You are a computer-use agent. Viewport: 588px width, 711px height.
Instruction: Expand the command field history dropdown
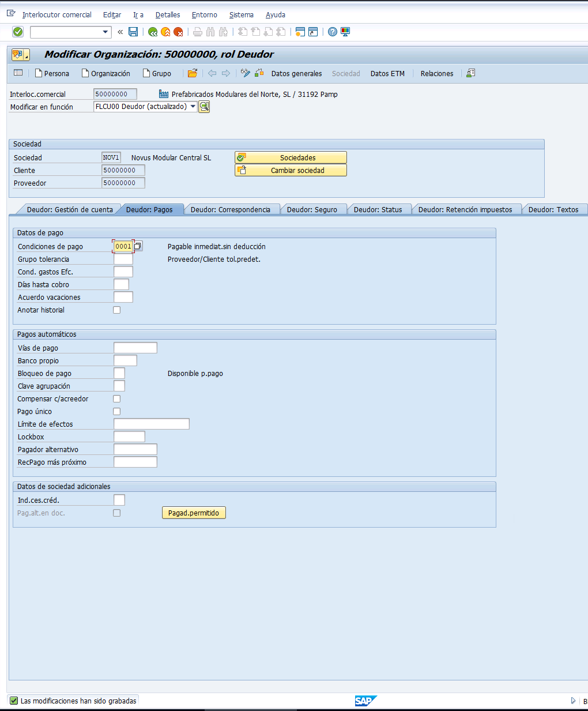[105, 32]
